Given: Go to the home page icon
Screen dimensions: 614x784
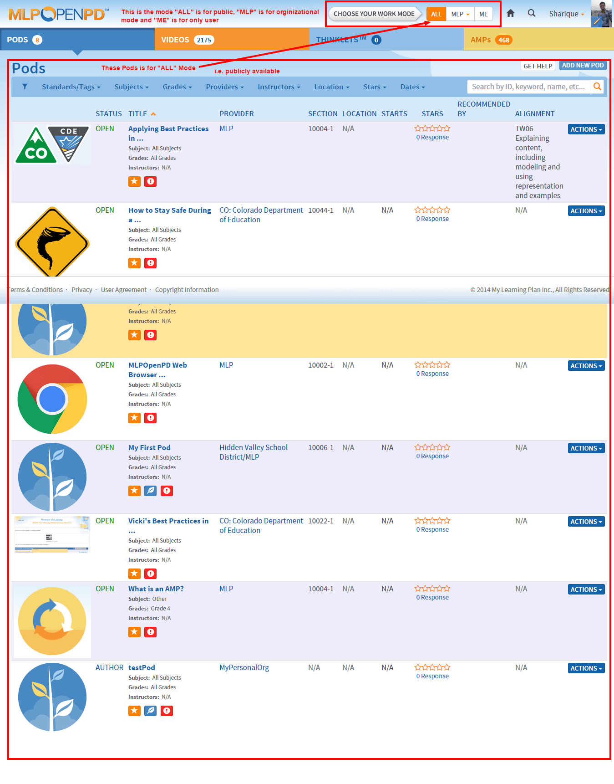Looking at the screenshot, I should click(x=511, y=13).
